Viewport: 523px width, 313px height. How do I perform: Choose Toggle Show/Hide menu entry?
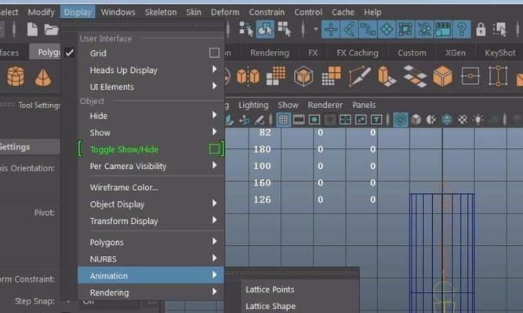click(x=124, y=149)
